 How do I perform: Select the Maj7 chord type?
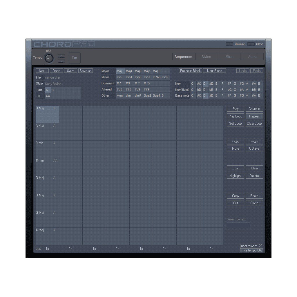click(147, 71)
